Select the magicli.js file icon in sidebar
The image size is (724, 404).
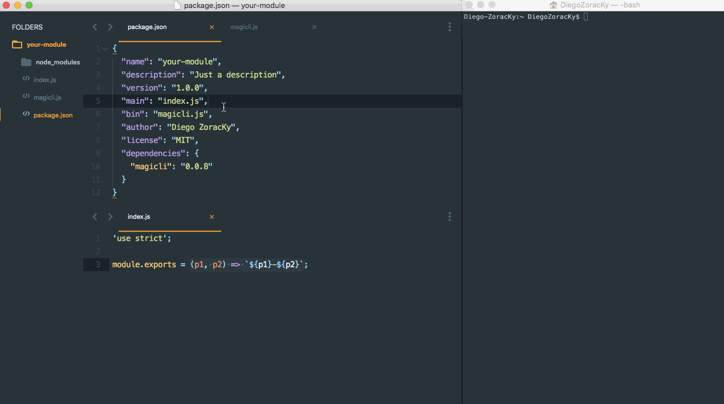26,97
